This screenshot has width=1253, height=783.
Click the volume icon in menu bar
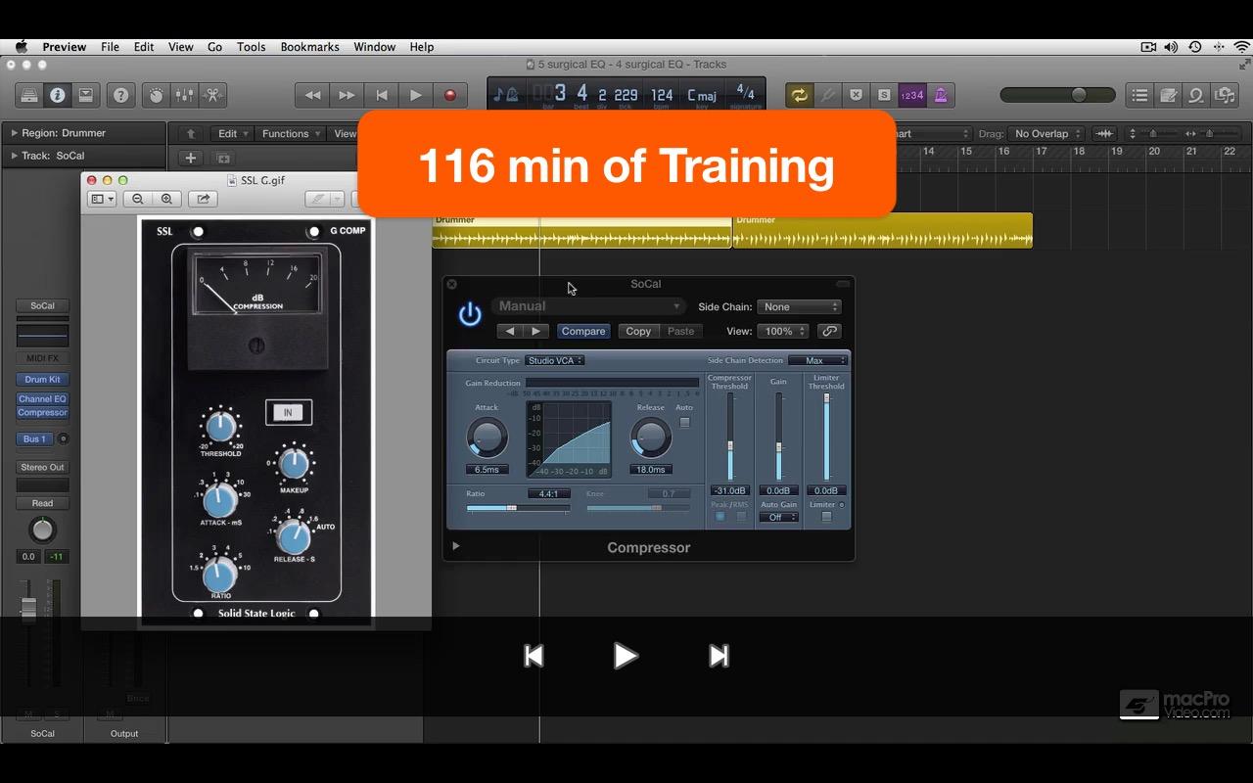pyautogui.click(x=1172, y=47)
